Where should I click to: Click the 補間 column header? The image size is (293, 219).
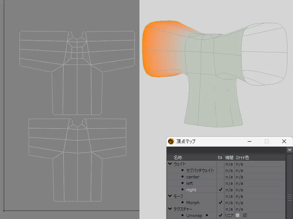pyautogui.click(x=229, y=158)
